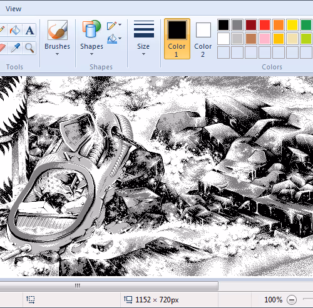This screenshot has width=313, height=308.
Task: Click the horizontal scrollbar thumb
Action: 109,286
